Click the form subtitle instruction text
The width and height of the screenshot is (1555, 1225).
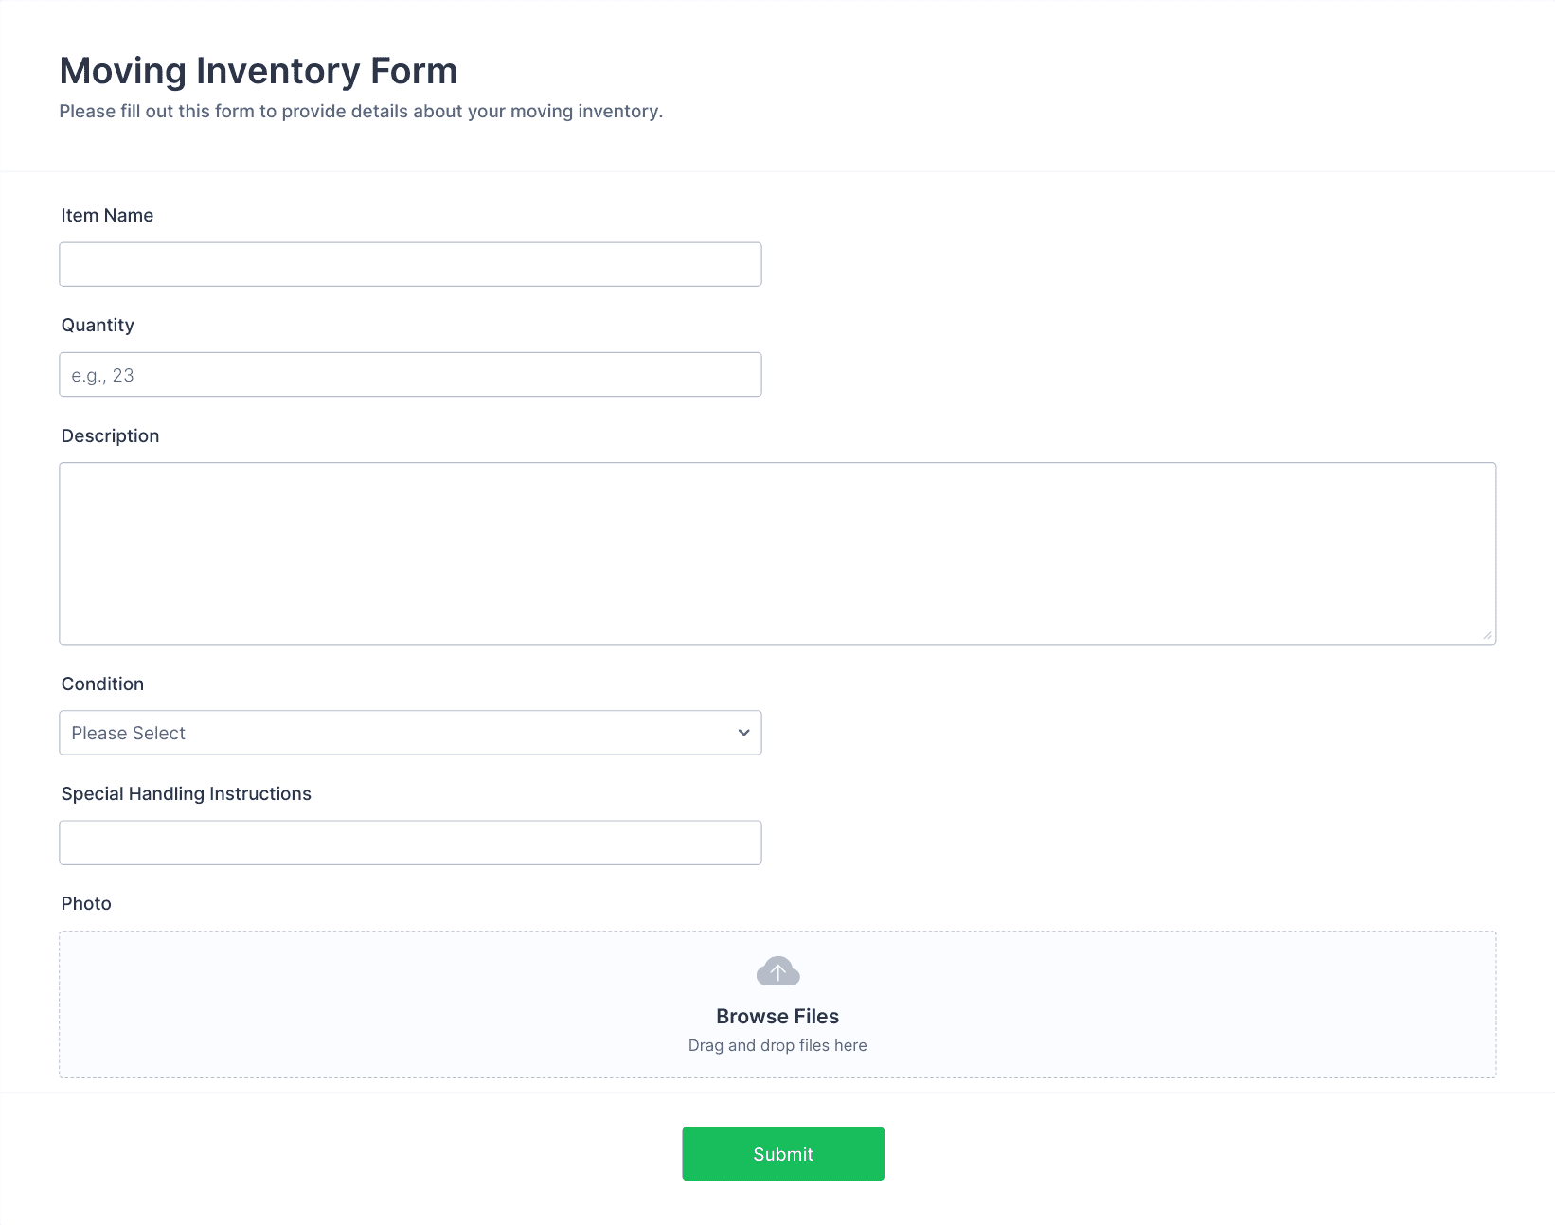click(x=361, y=111)
